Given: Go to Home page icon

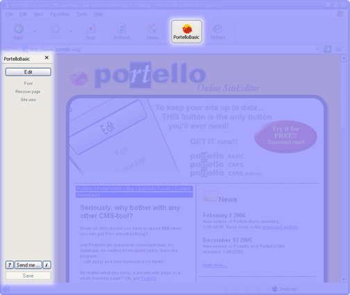Looking at the screenshot, I should (152, 29).
